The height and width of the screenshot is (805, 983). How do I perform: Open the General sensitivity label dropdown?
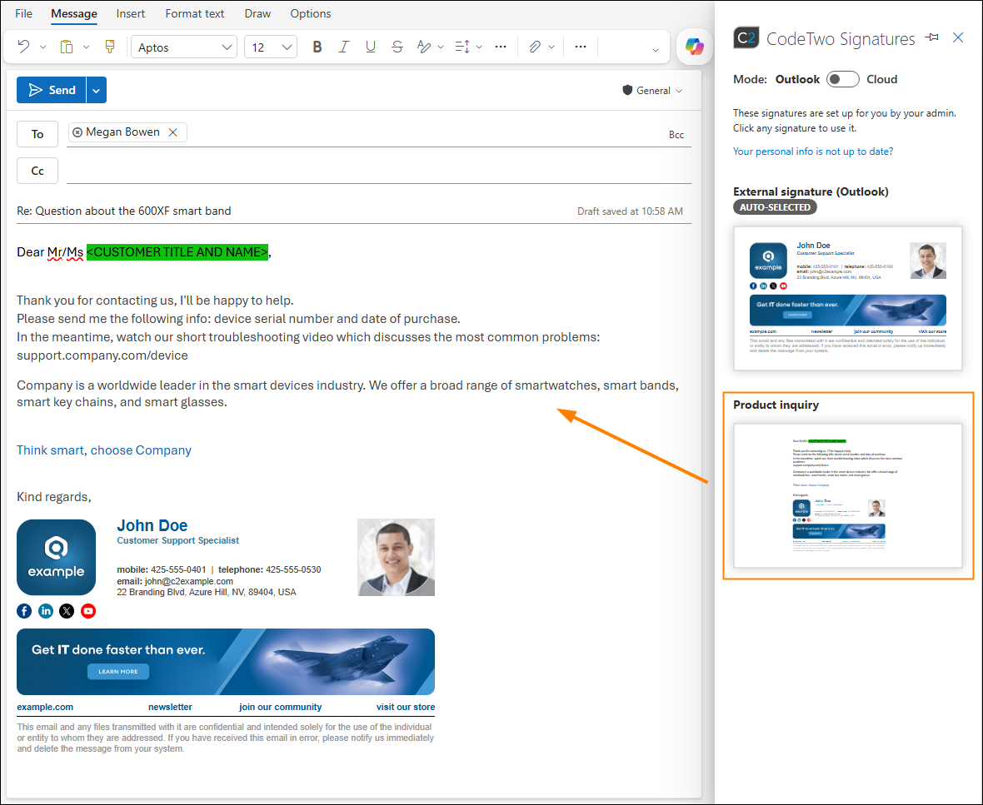click(x=652, y=90)
